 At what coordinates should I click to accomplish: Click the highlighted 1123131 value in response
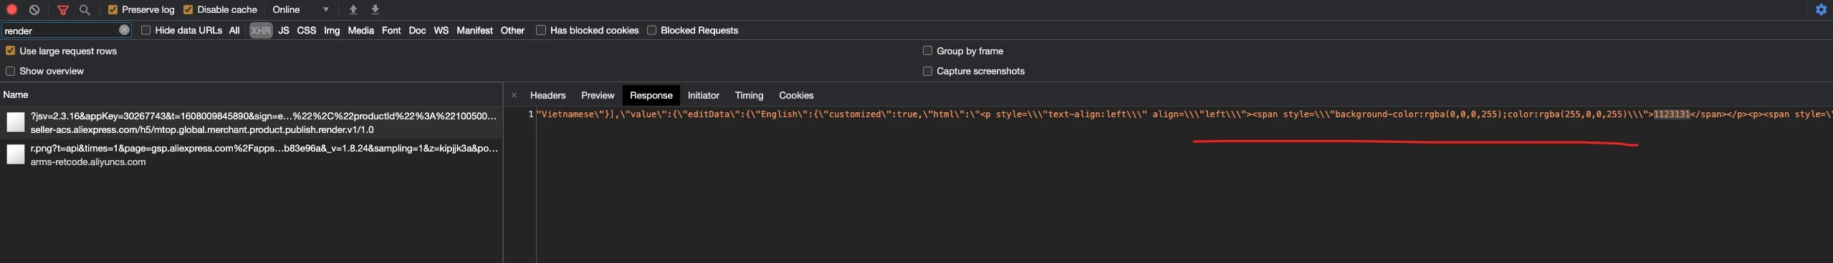coord(1672,114)
